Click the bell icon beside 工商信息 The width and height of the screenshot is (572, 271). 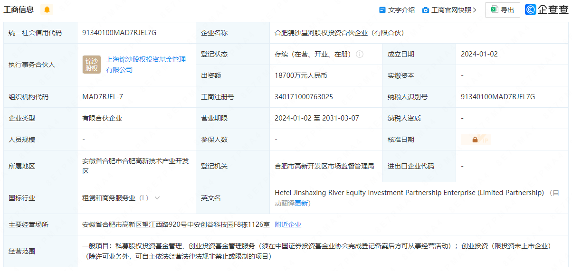coord(47,9)
